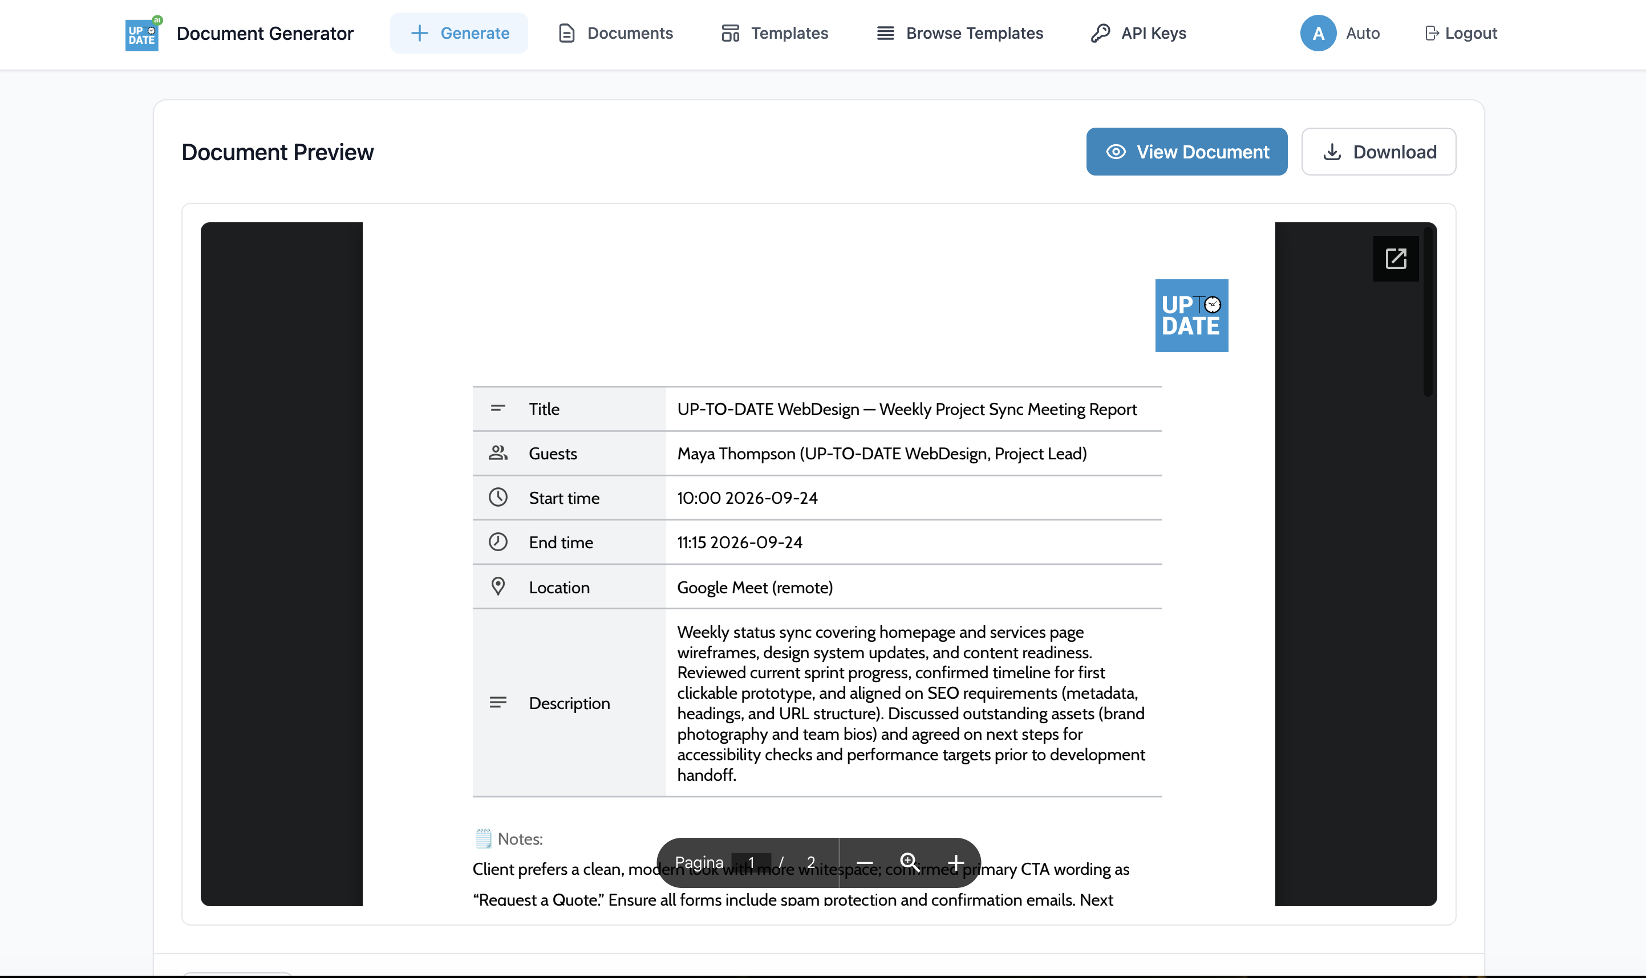The width and height of the screenshot is (1646, 978).
Task: Click the Start time clock icon
Action: coord(498,497)
